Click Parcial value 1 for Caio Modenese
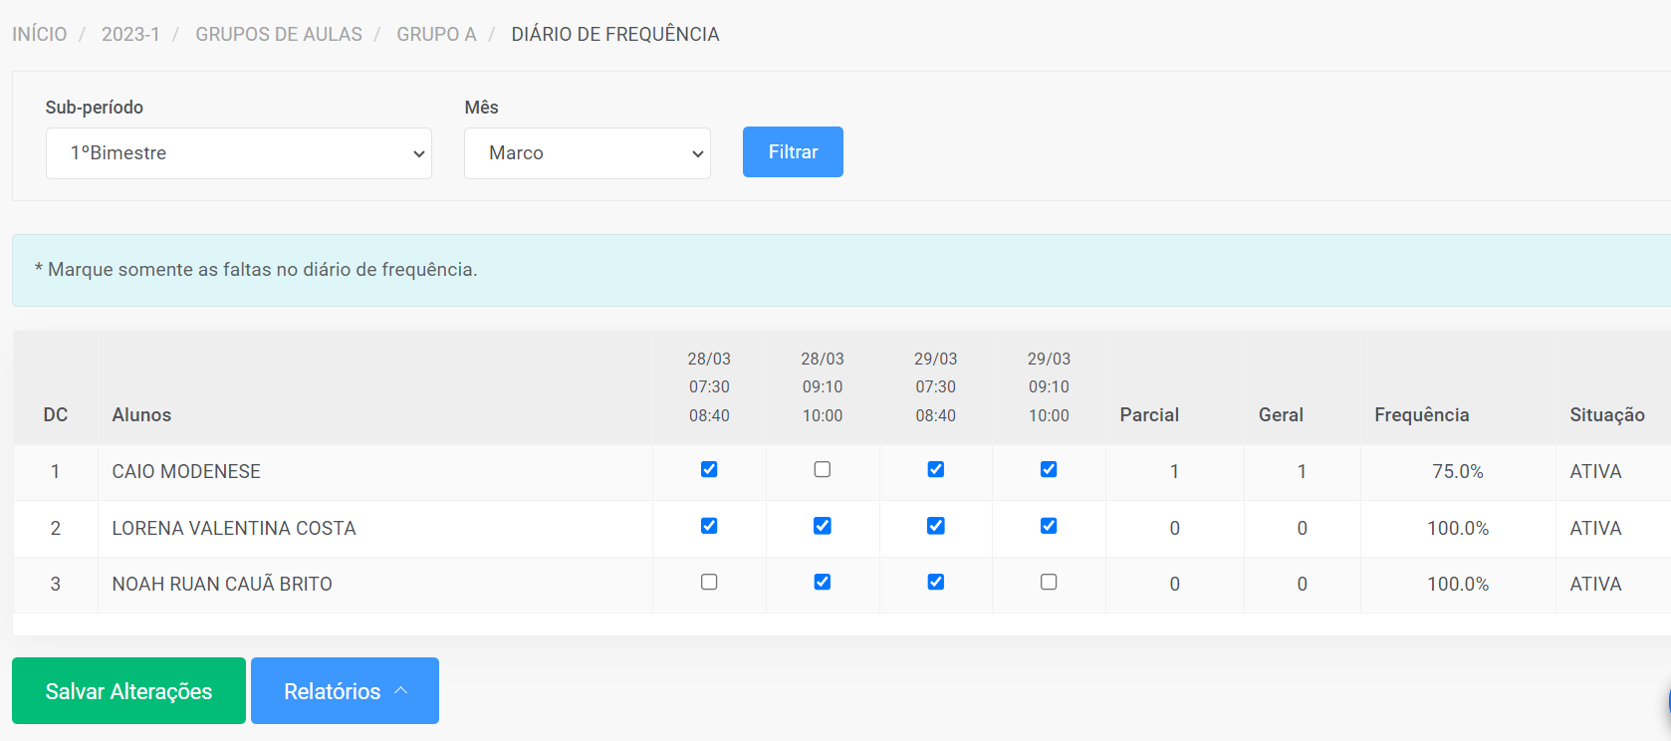This screenshot has width=1671, height=741. (1175, 471)
